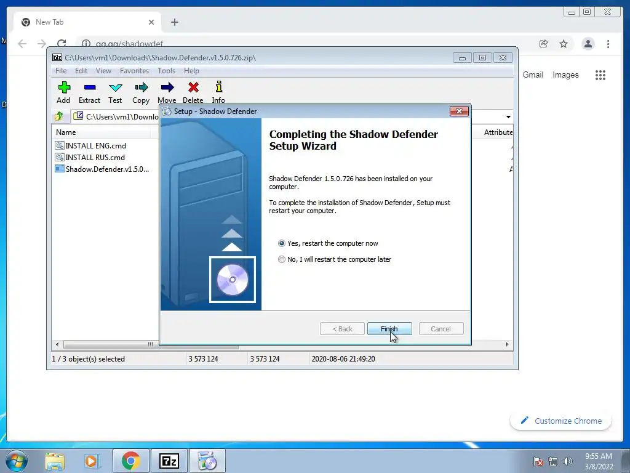Click the Customize Chrome button
630x473 pixels.
(560, 421)
